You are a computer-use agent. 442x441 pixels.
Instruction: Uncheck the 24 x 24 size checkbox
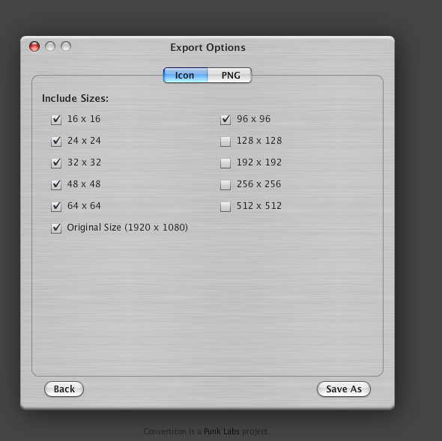56,142
